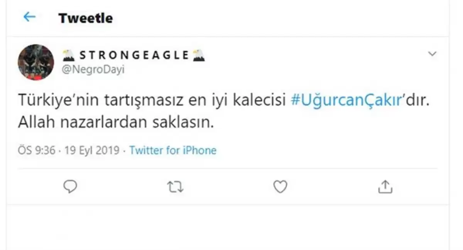The image size is (463, 250).
Task: Share the tweet using the share icon
Action: [x=385, y=187]
